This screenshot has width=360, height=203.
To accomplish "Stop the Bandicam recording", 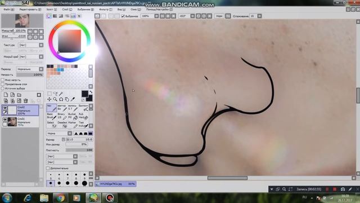I will click(335, 189).
